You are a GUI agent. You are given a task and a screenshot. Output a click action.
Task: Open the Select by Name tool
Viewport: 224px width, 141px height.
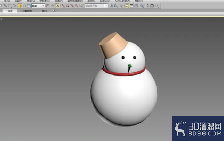(x=5, y=6)
